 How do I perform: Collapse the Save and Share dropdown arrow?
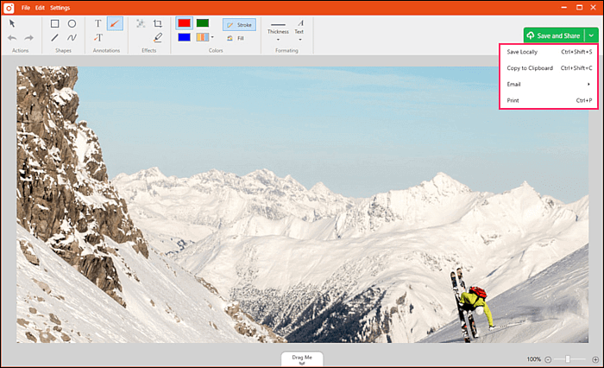point(591,35)
